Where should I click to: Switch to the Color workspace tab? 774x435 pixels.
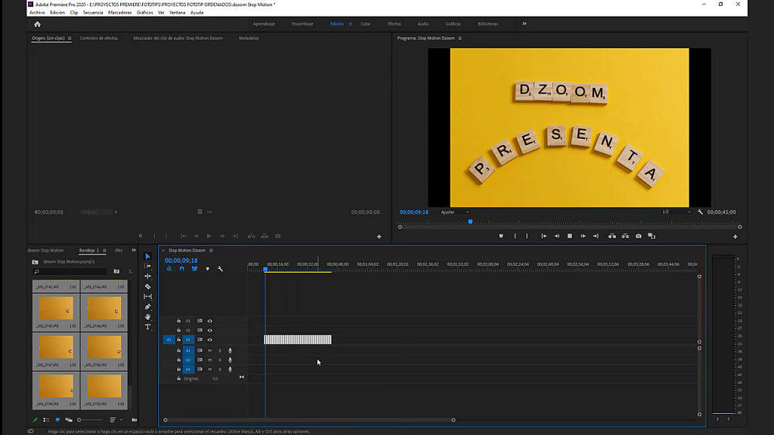tap(365, 24)
